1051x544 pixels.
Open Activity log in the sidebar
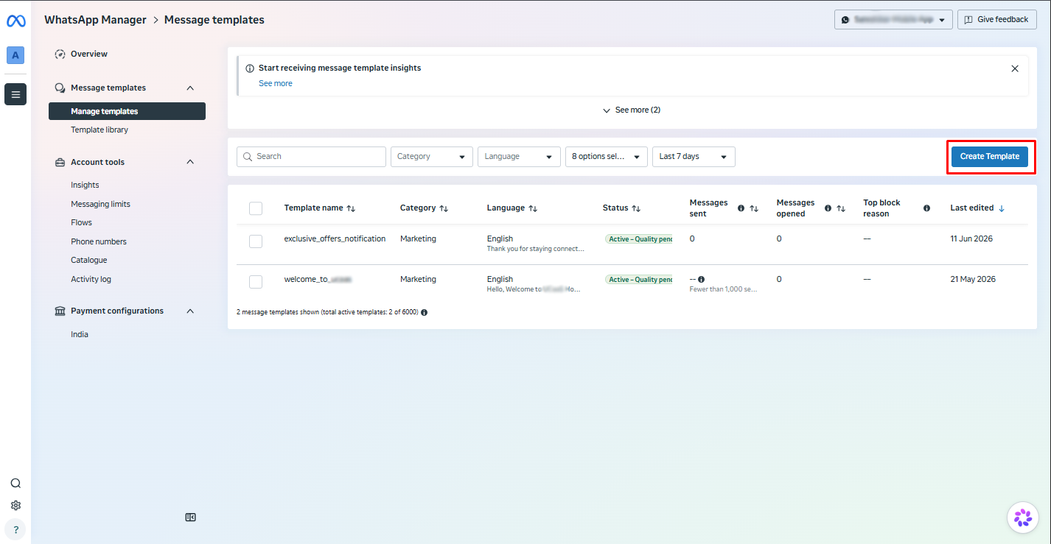point(91,279)
